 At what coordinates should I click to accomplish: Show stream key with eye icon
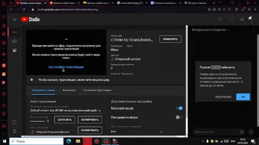pos(48,121)
